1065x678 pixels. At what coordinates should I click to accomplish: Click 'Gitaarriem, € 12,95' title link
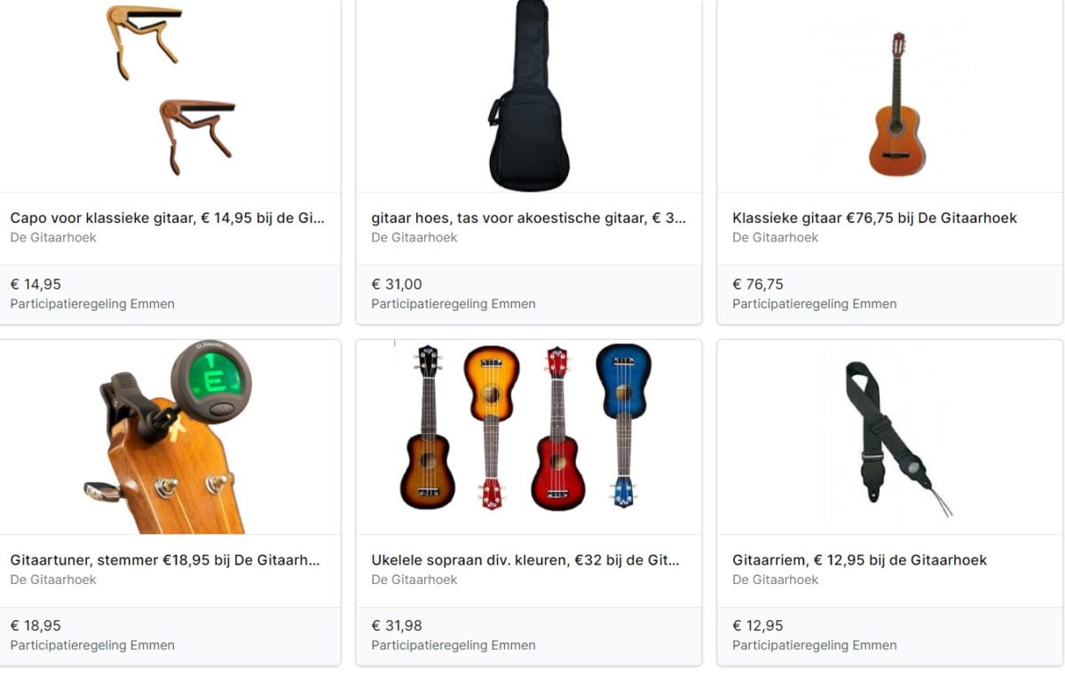click(x=859, y=560)
